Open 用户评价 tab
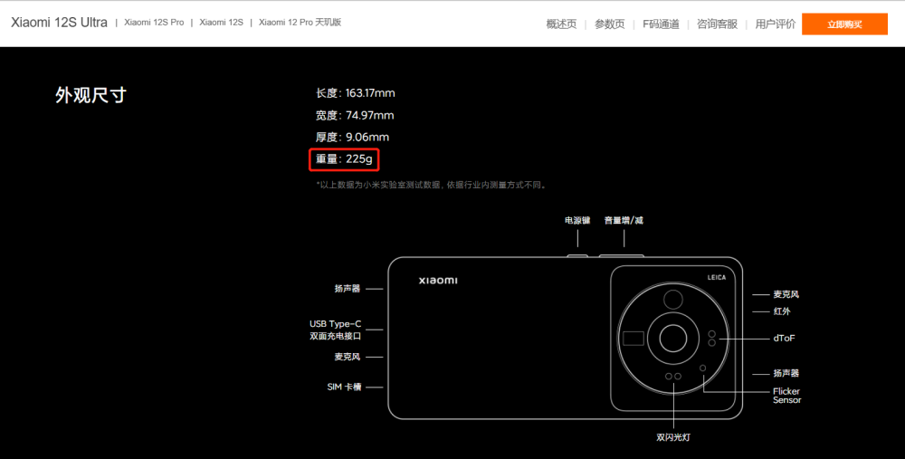The image size is (905, 459). pyautogui.click(x=776, y=24)
